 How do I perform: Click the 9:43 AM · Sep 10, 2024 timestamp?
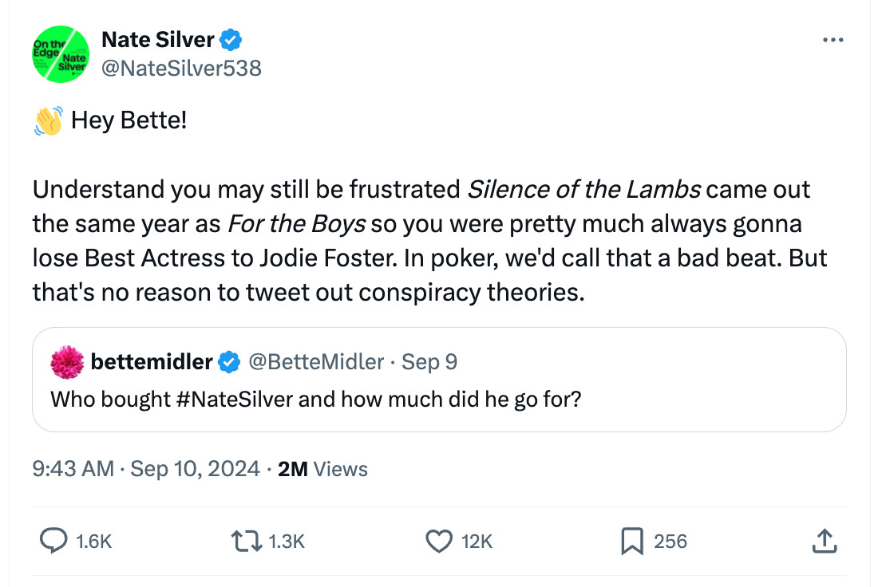tap(146, 469)
